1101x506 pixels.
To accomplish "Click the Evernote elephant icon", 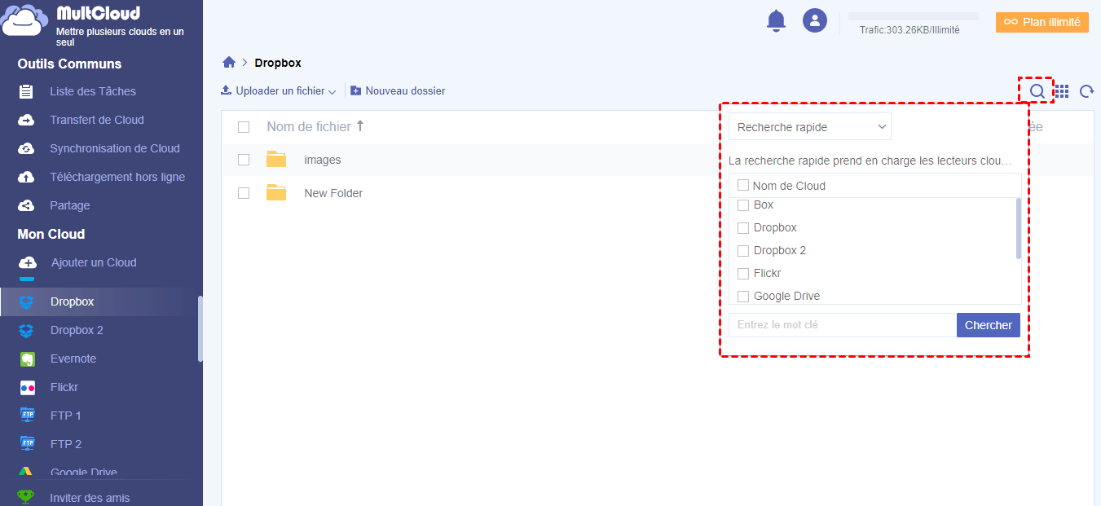I will click(27, 359).
